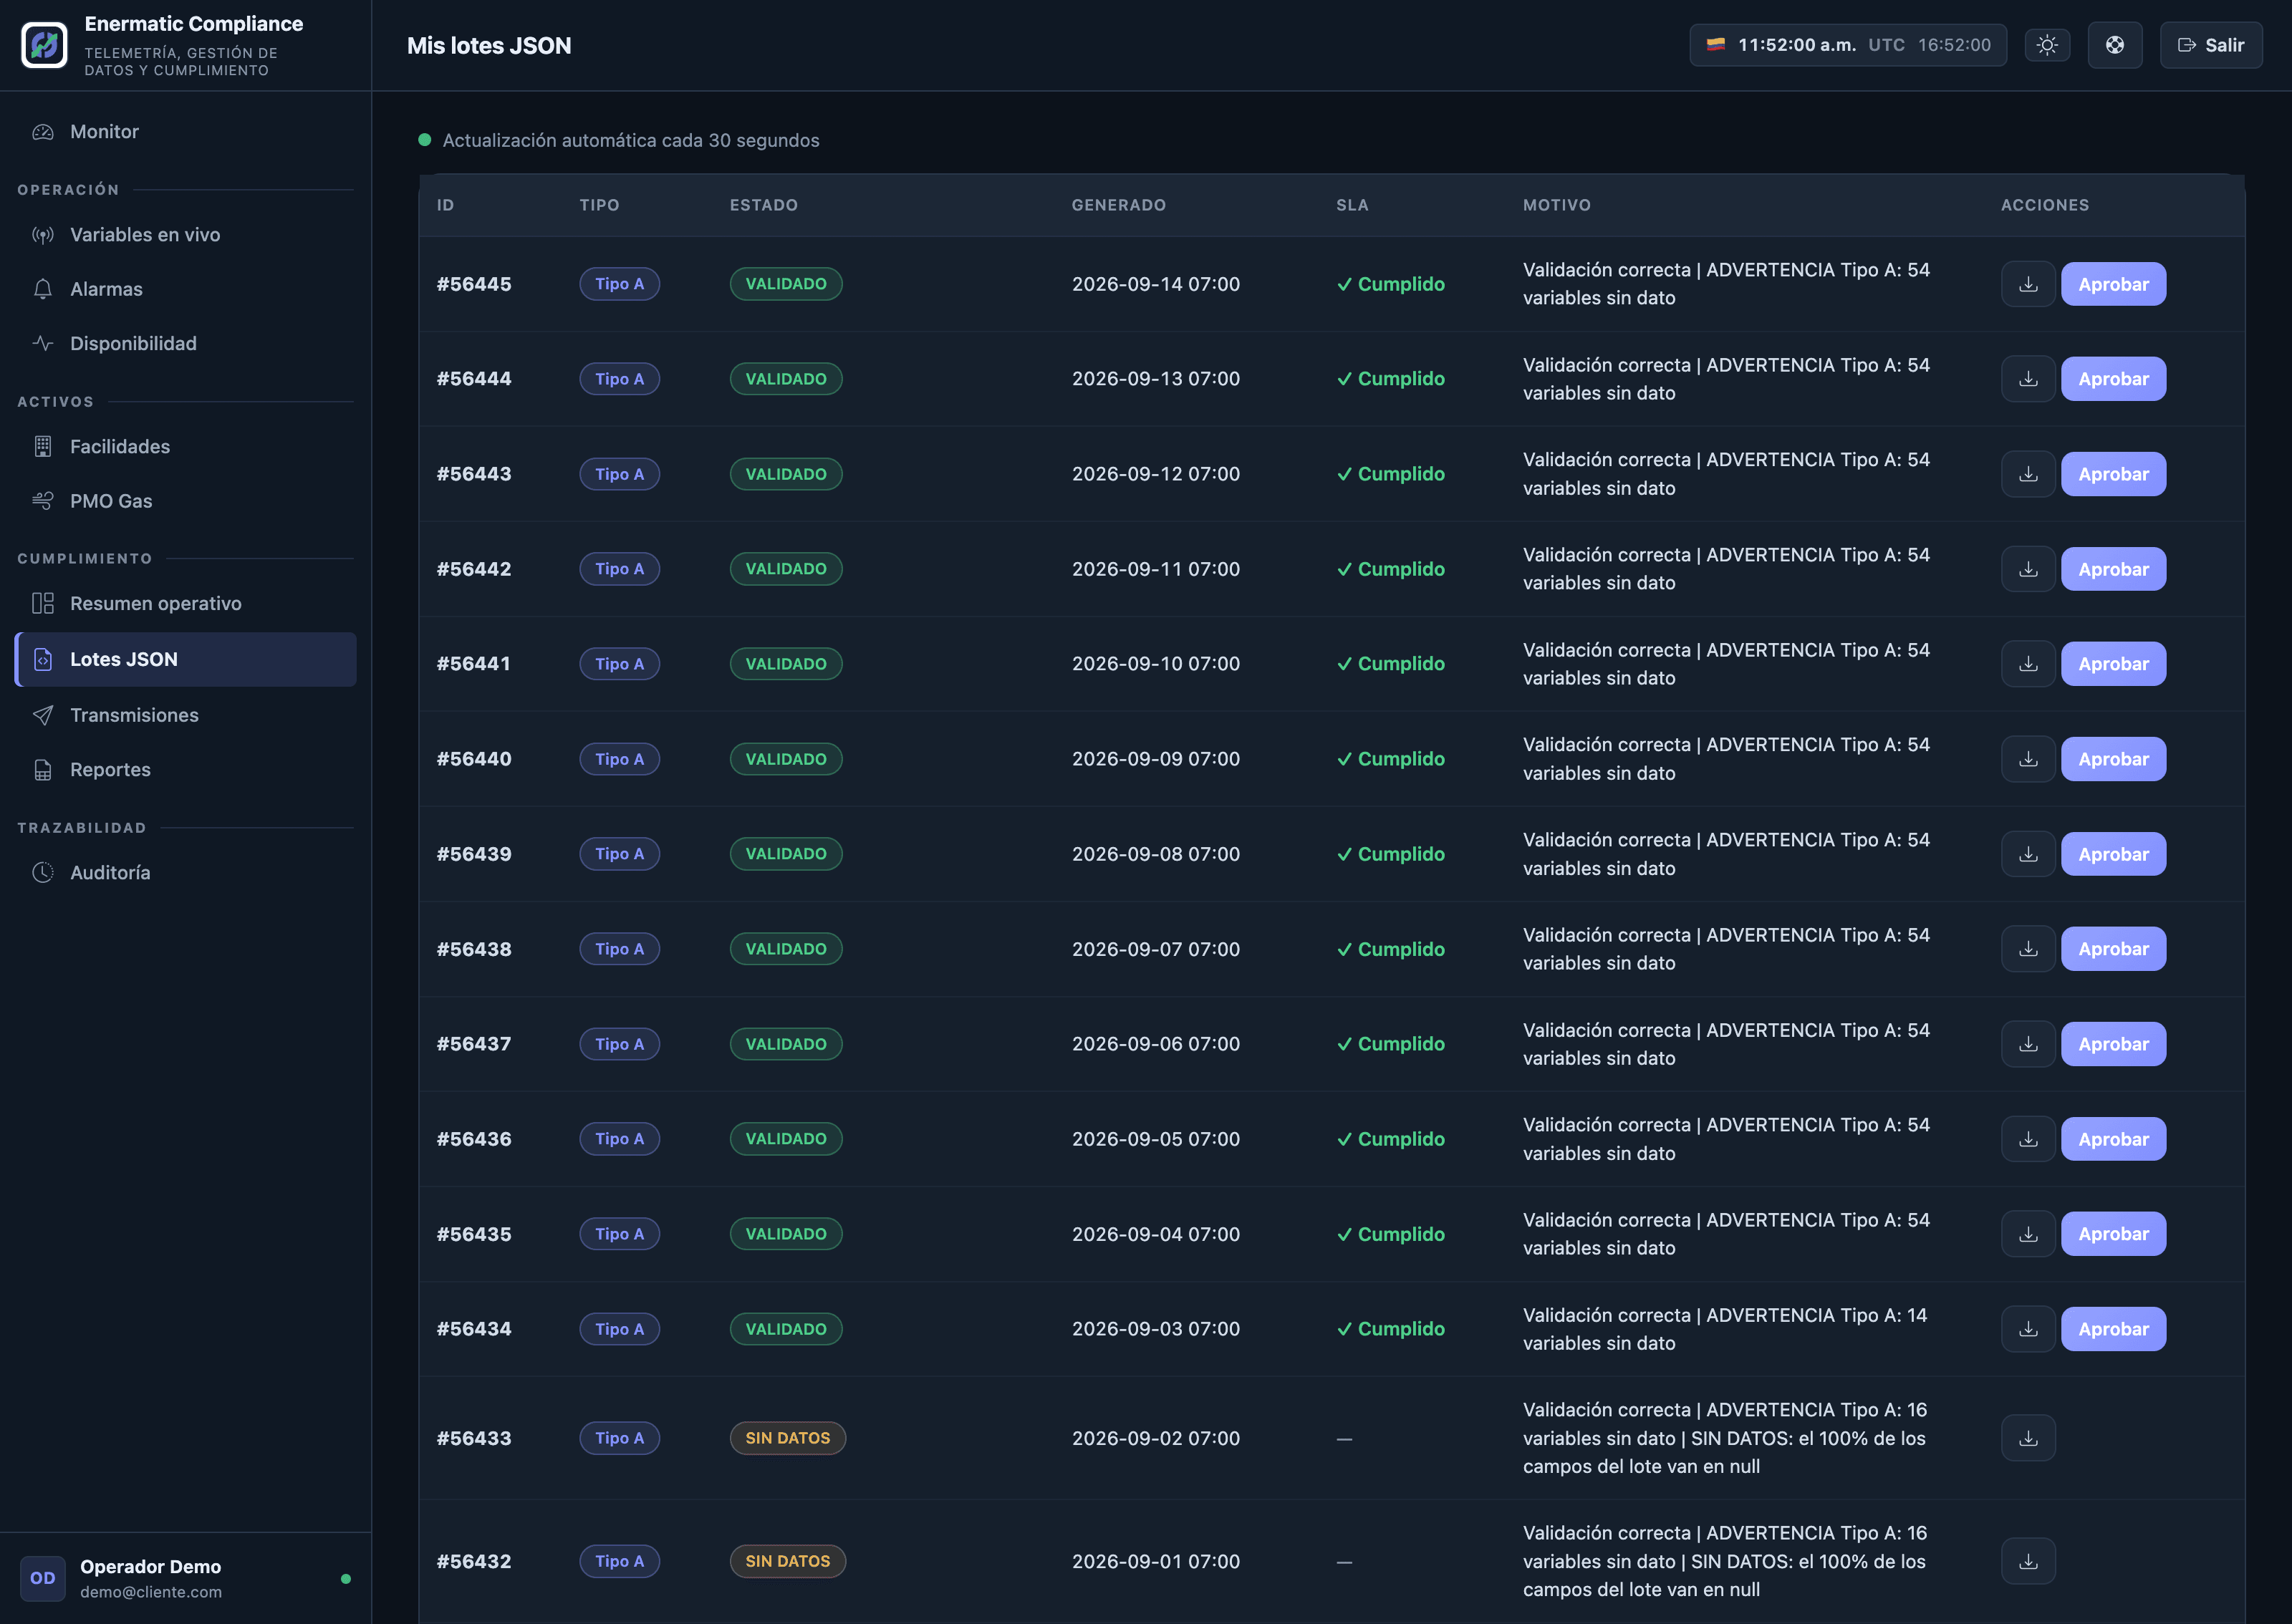Approve batch #56434

(x=2113, y=1329)
